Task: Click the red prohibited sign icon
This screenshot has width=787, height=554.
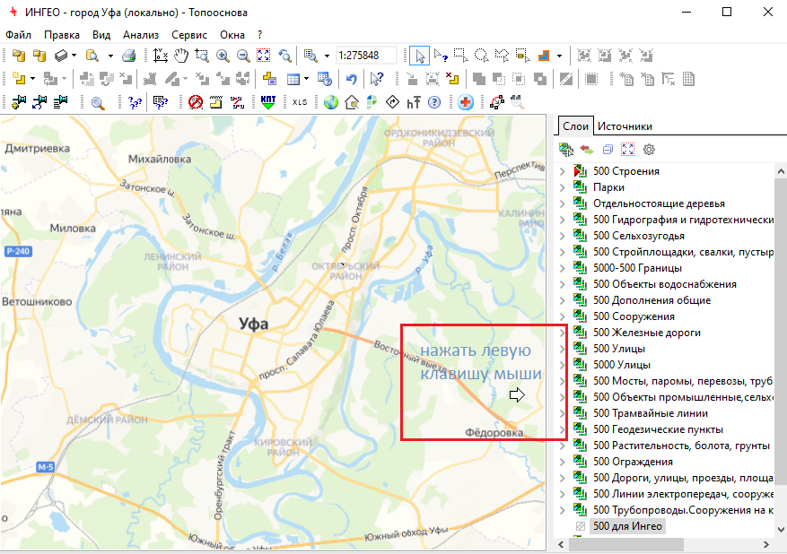Action: [196, 102]
